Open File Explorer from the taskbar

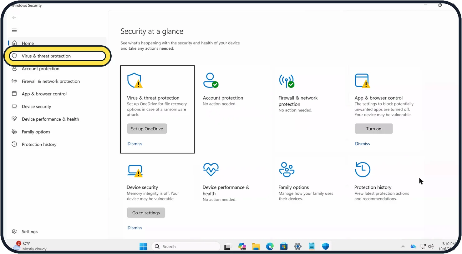coord(256,247)
